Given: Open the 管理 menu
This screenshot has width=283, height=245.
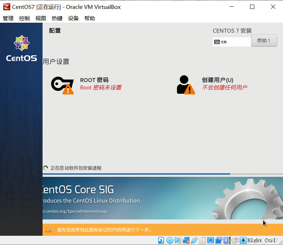Looking at the screenshot, I should pos(8,18).
